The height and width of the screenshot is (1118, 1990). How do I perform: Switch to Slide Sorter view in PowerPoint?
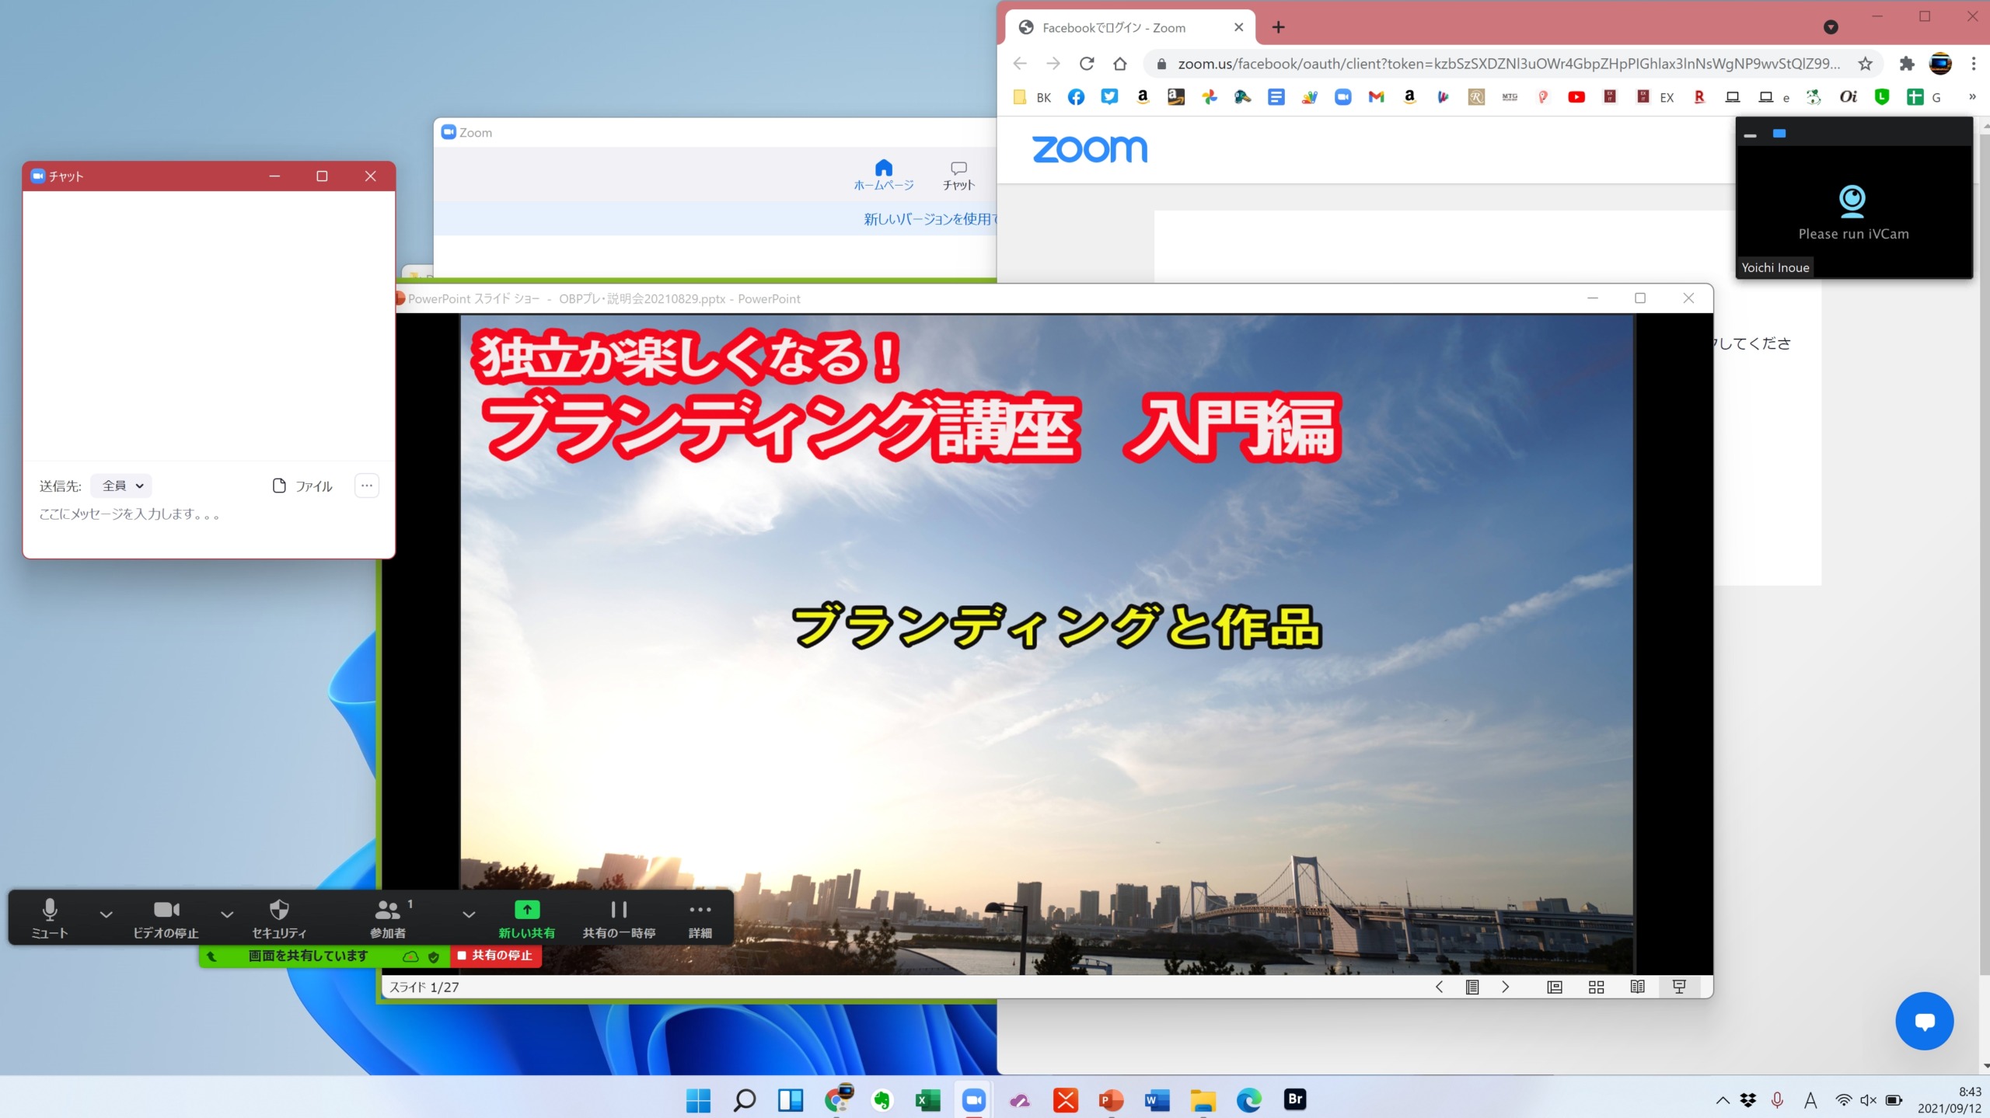click(x=1596, y=987)
